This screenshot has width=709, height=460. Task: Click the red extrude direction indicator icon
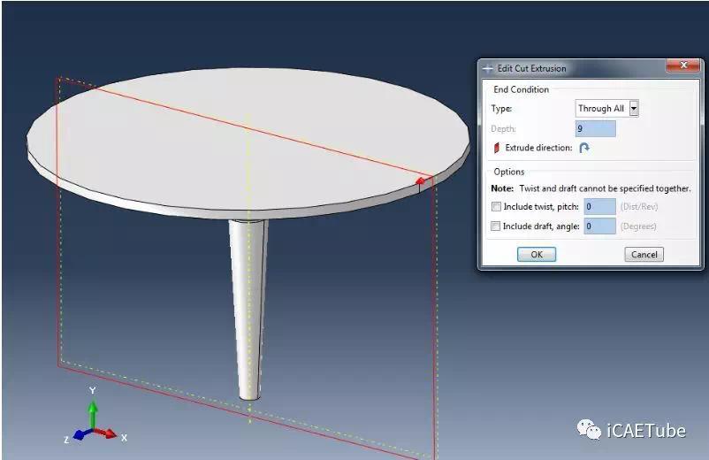pyautogui.click(x=497, y=148)
